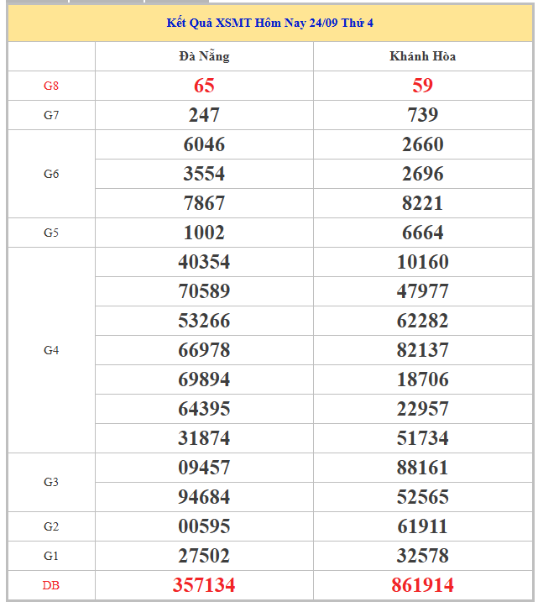Click the special prize number 357134
Screen dimensions: 538x607
(204, 585)
